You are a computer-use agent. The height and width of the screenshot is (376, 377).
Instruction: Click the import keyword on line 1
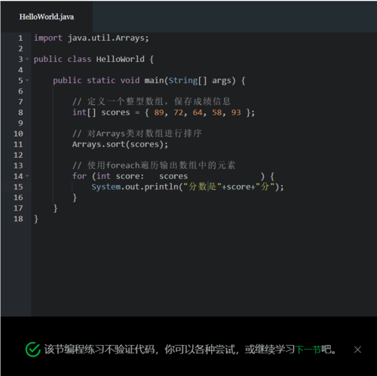tap(48, 38)
